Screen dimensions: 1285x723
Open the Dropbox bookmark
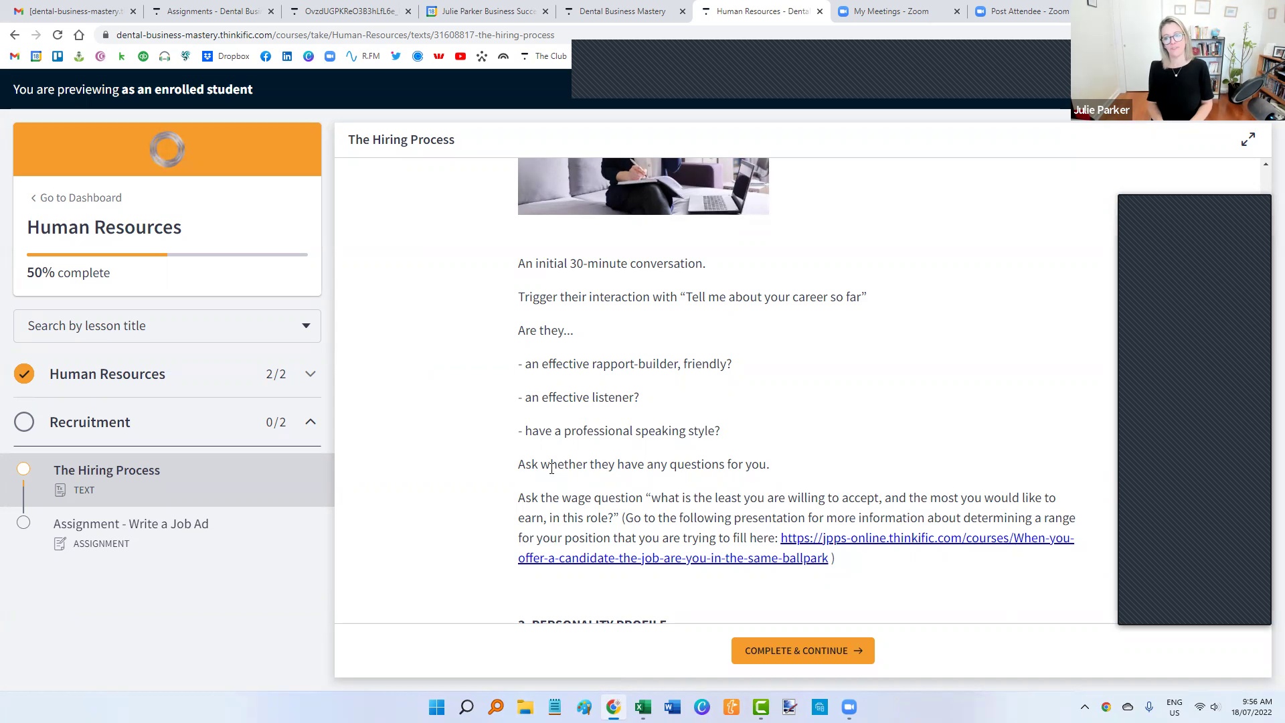tap(226, 56)
